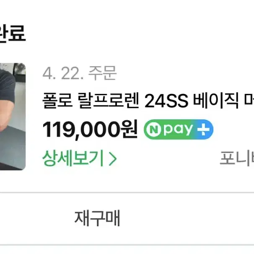The image size is (254, 254).
Task: Open seller shop name 포니
Action: [x=237, y=158]
